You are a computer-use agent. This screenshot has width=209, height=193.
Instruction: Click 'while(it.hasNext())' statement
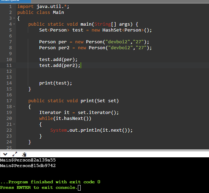(65, 119)
